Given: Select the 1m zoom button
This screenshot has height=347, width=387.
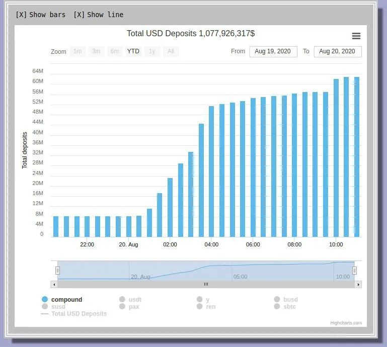Looking at the screenshot, I should [78, 51].
